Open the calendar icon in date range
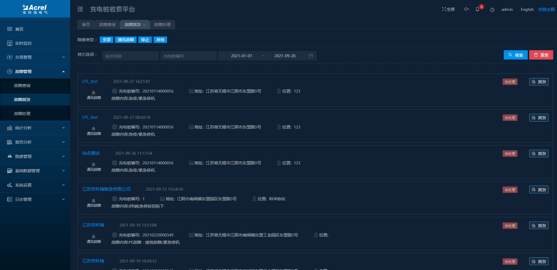Viewport: 557px width, 270px height. (x=311, y=56)
